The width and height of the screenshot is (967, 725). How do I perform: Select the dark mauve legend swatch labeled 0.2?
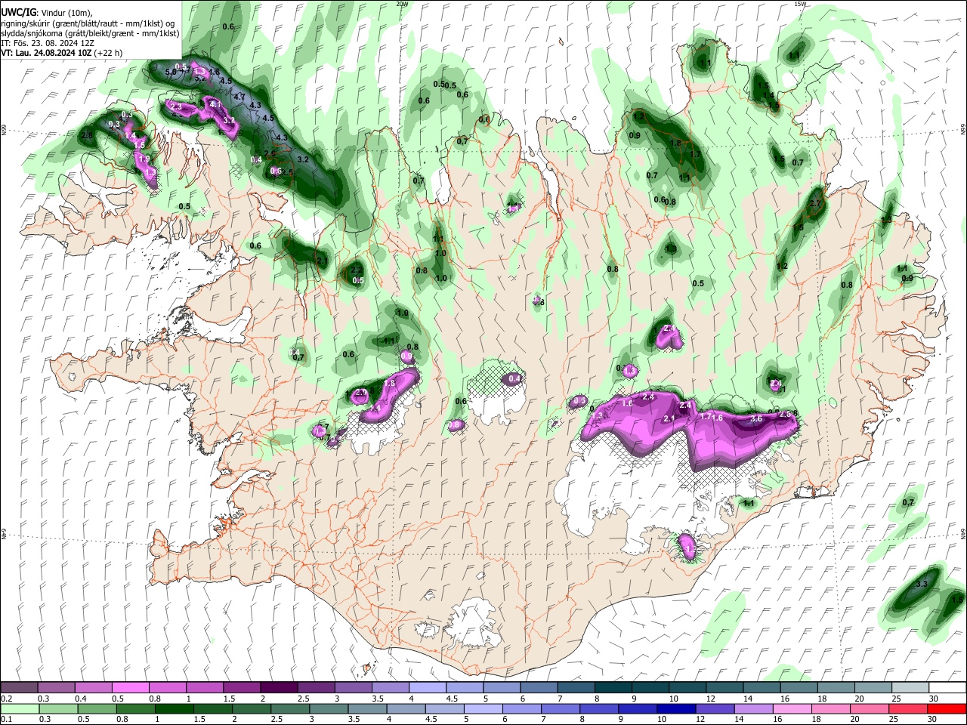(19, 688)
